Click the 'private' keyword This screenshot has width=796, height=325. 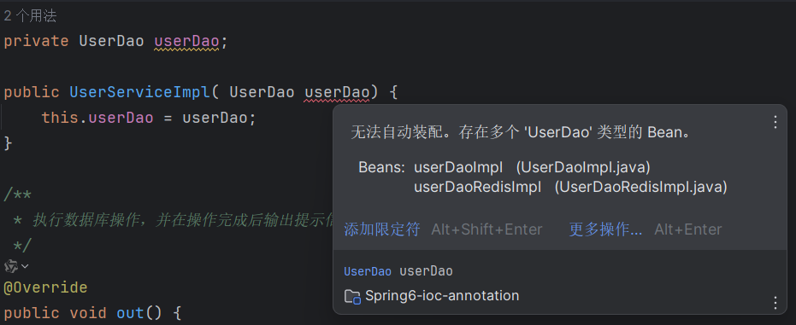(36, 42)
